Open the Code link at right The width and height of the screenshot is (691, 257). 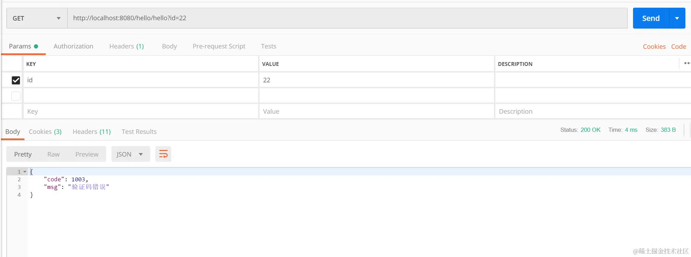coord(678,47)
